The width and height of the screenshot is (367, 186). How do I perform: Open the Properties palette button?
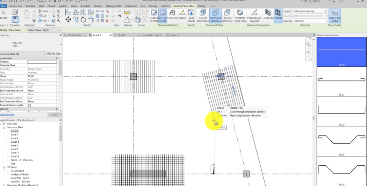15,20
